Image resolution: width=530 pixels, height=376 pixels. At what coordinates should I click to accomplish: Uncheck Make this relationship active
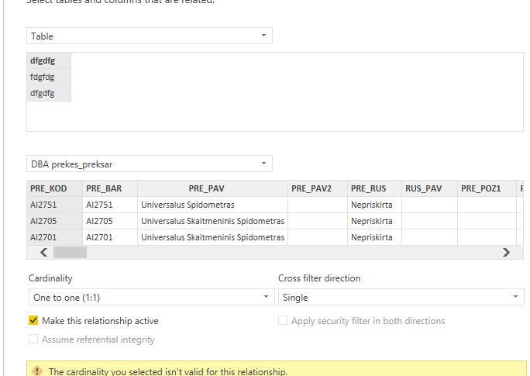point(33,320)
